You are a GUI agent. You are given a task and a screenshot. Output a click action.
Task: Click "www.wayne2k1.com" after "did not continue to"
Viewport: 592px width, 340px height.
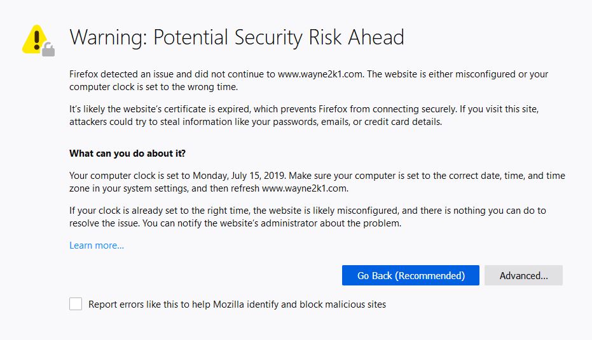coord(320,74)
